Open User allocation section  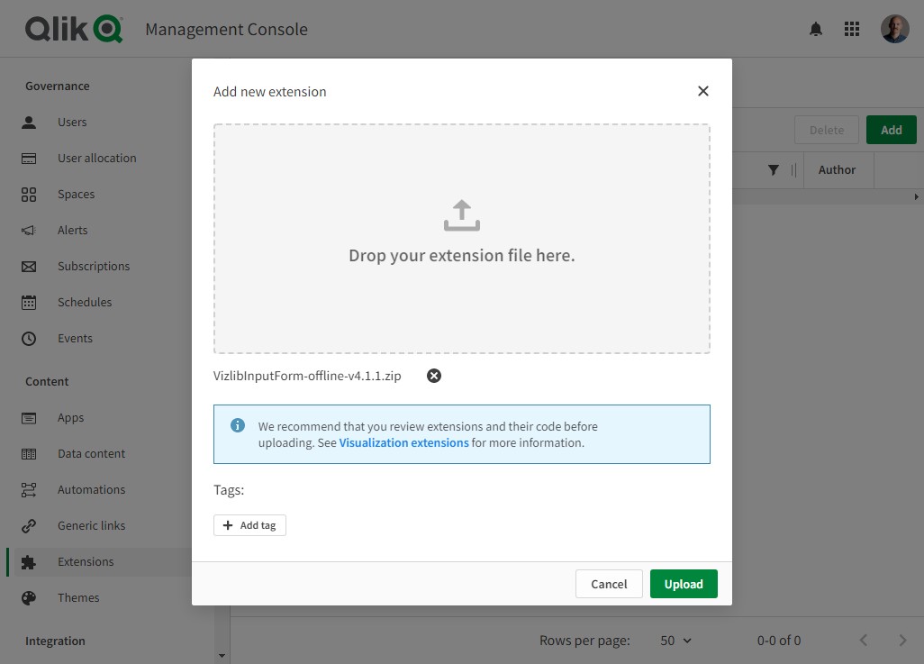pos(96,158)
